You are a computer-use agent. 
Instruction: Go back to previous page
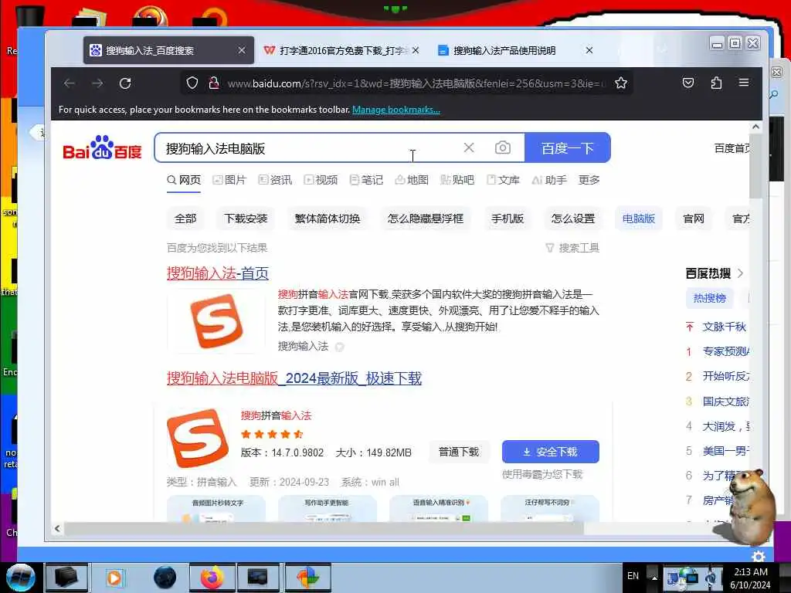coord(70,83)
